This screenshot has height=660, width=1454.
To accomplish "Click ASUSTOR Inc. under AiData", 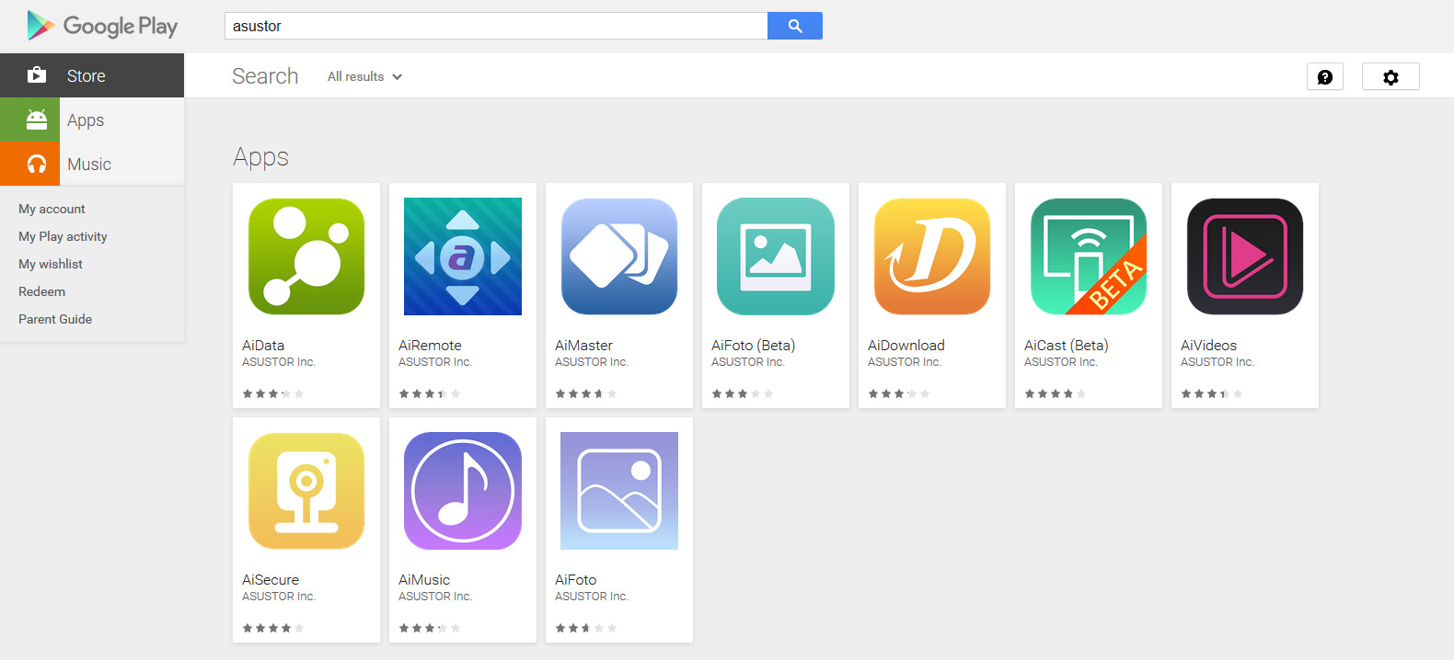I will (x=279, y=362).
